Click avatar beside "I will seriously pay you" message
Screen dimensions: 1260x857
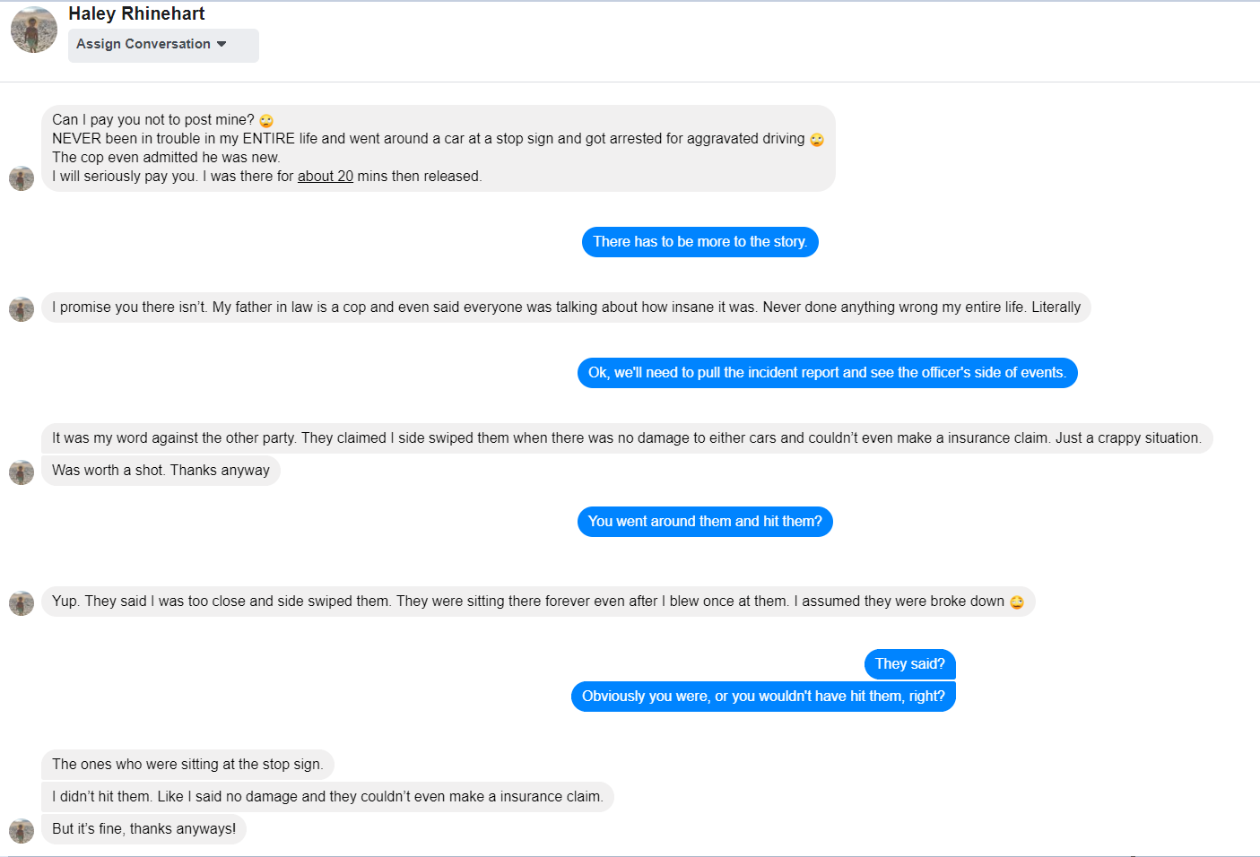[22, 178]
